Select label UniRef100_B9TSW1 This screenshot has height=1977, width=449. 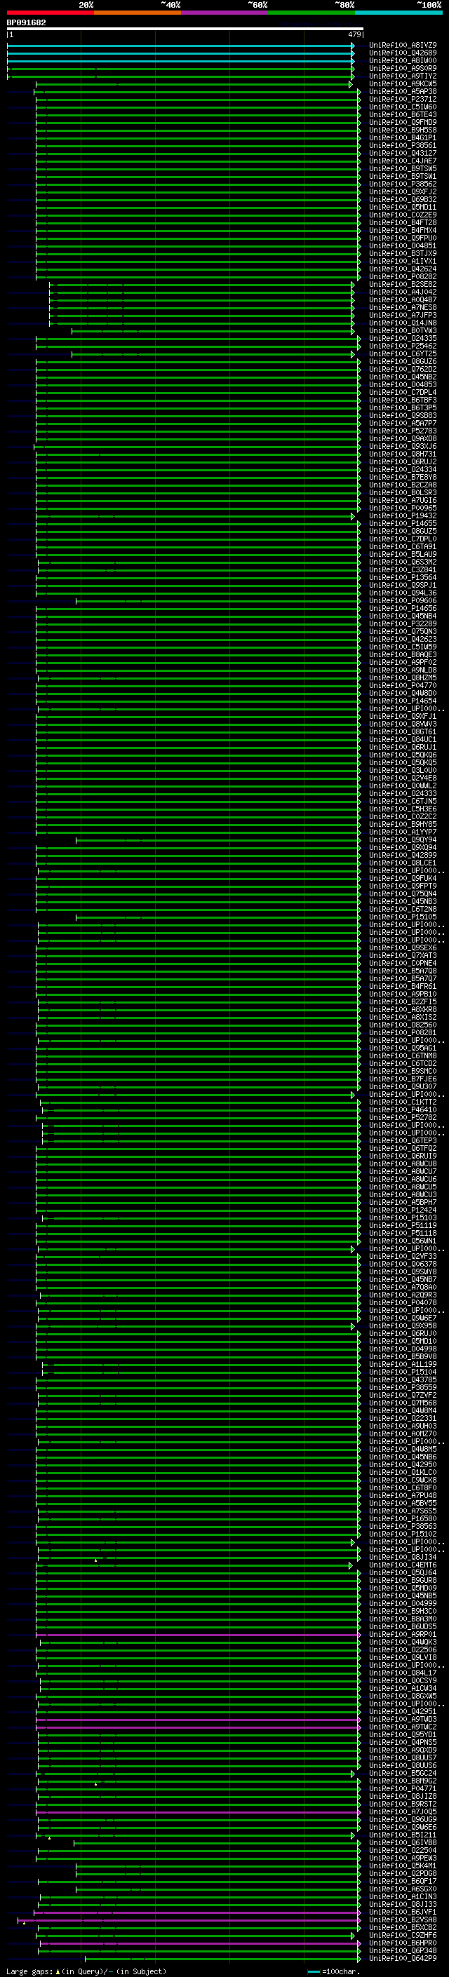coord(403,176)
